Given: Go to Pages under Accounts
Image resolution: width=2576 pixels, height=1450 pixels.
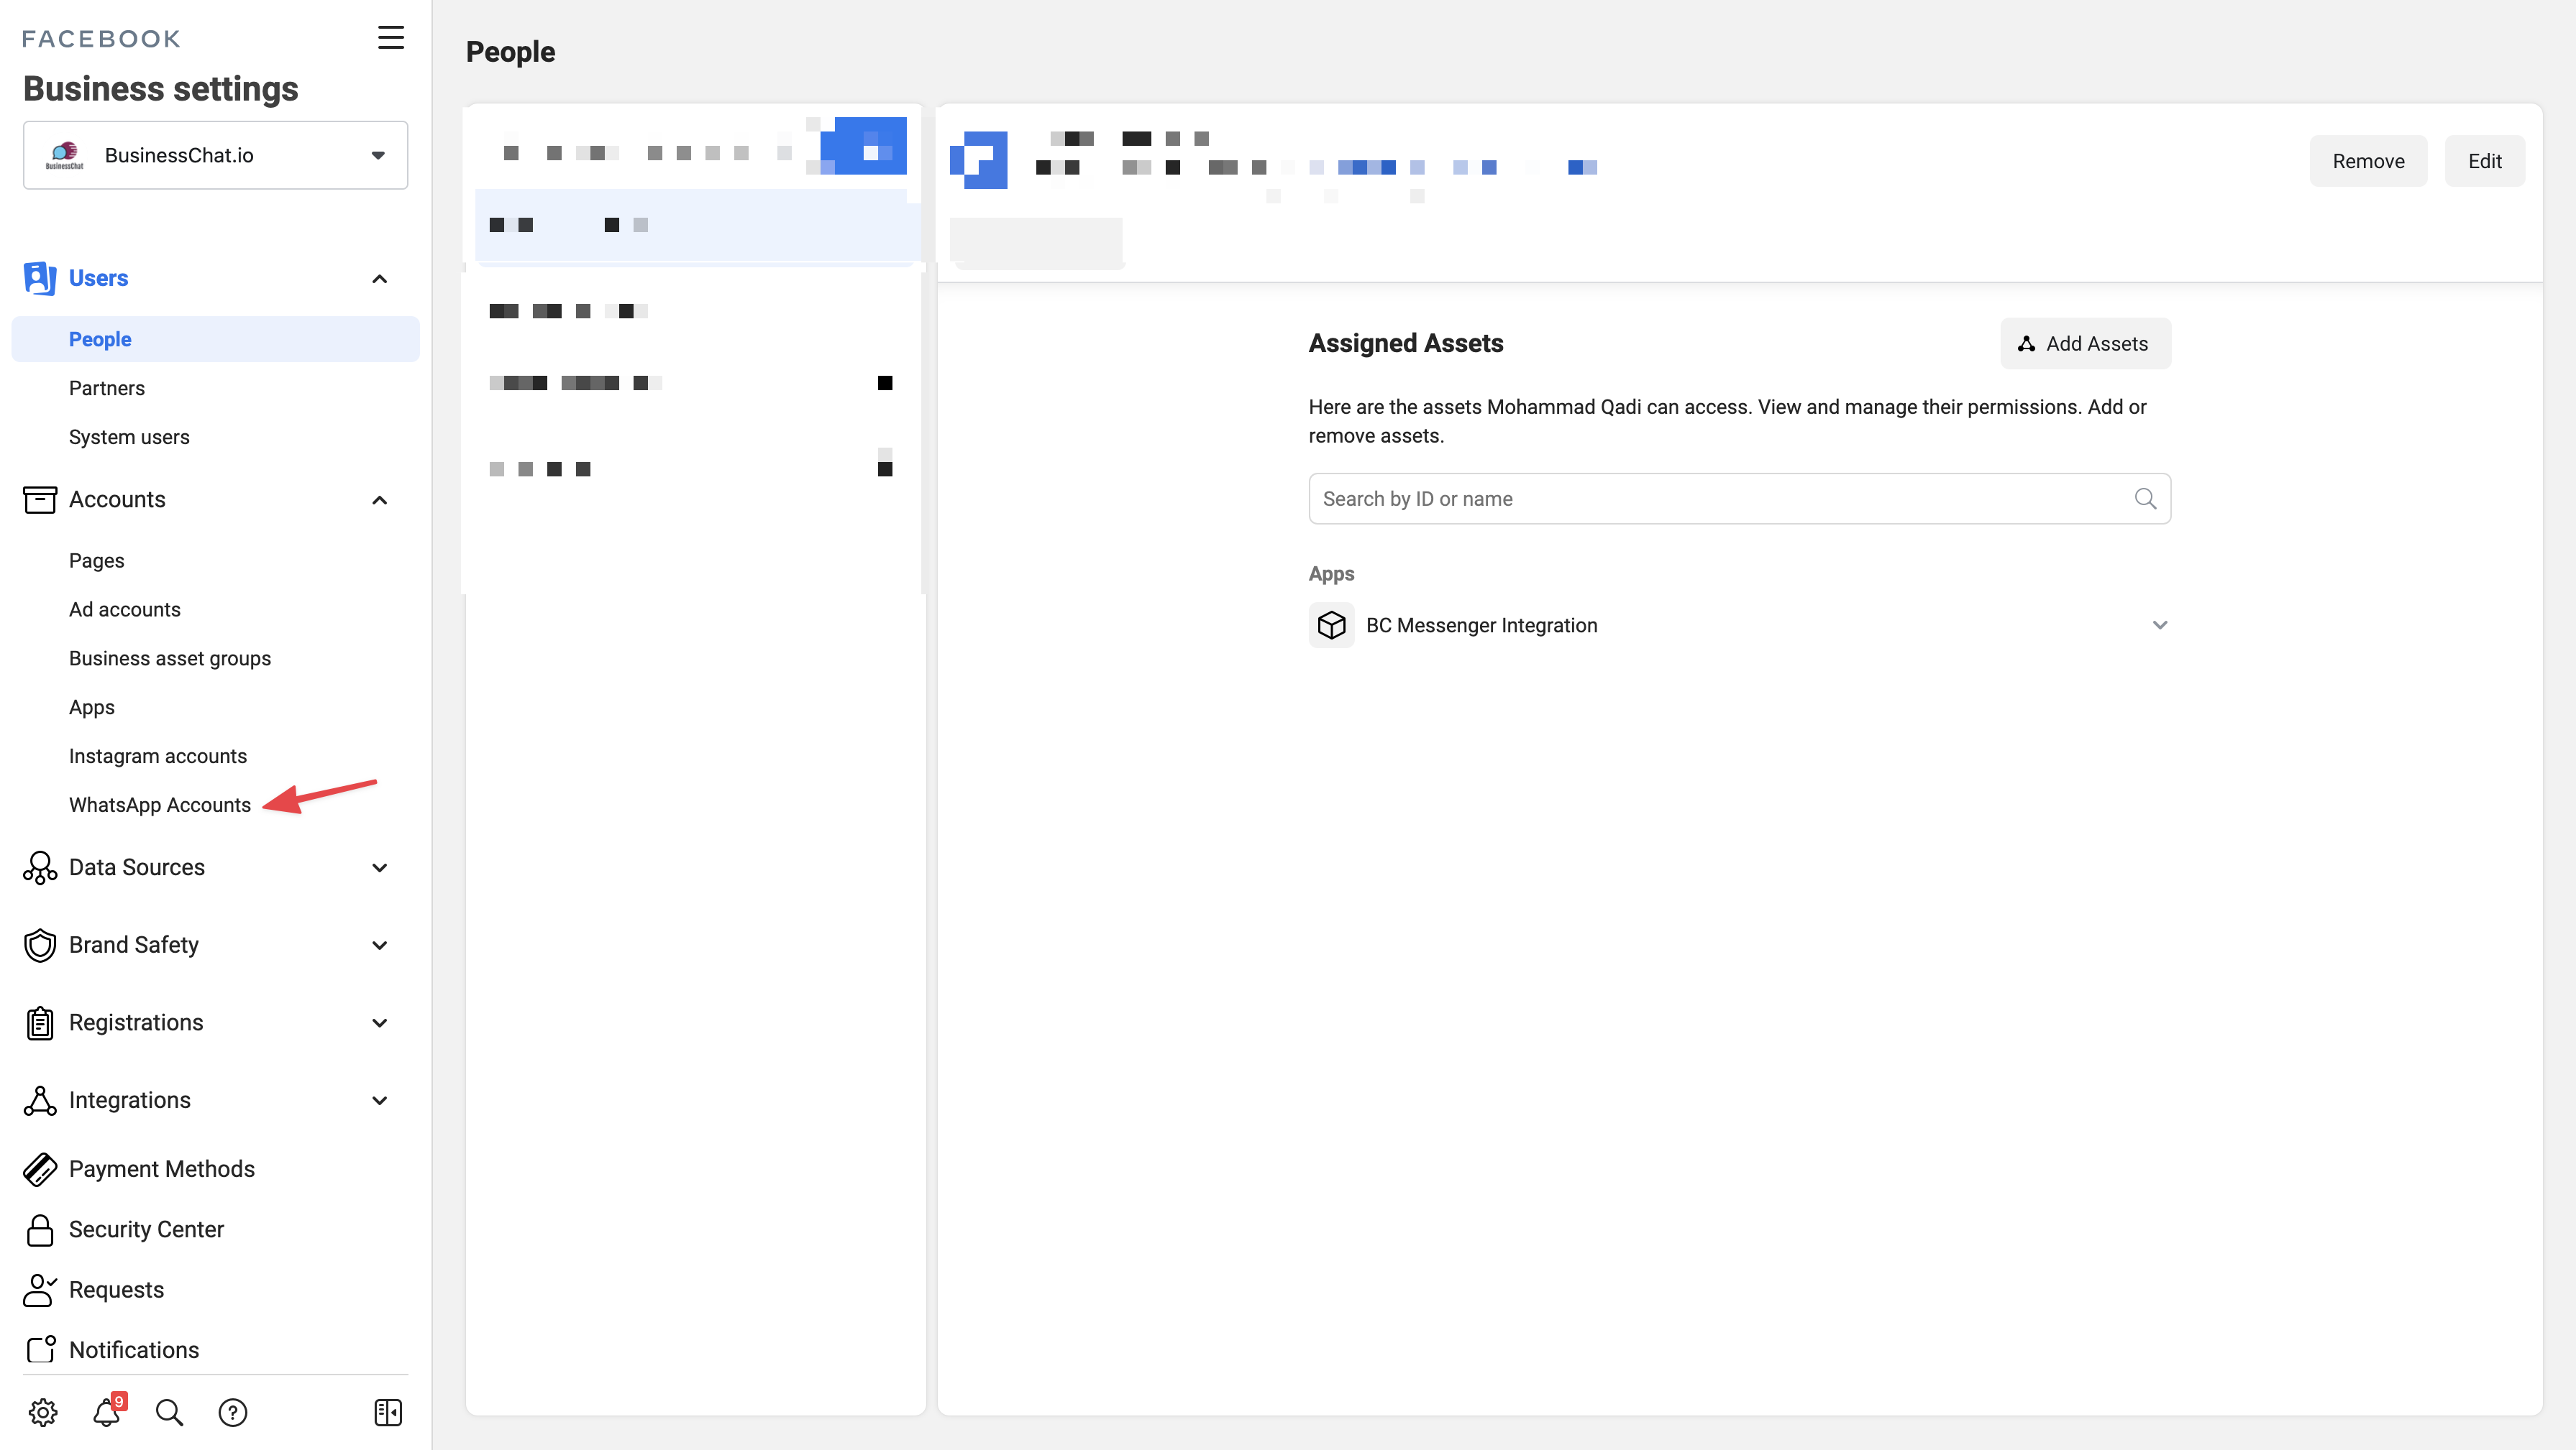Looking at the screenshot, I should (x=97, y=560).
